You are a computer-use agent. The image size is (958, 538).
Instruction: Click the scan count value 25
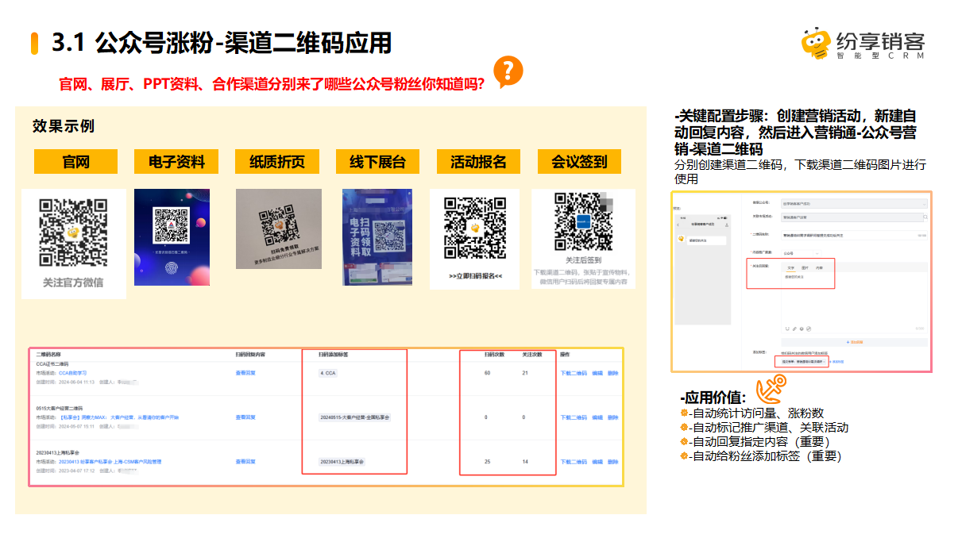[x=487, y=461]
